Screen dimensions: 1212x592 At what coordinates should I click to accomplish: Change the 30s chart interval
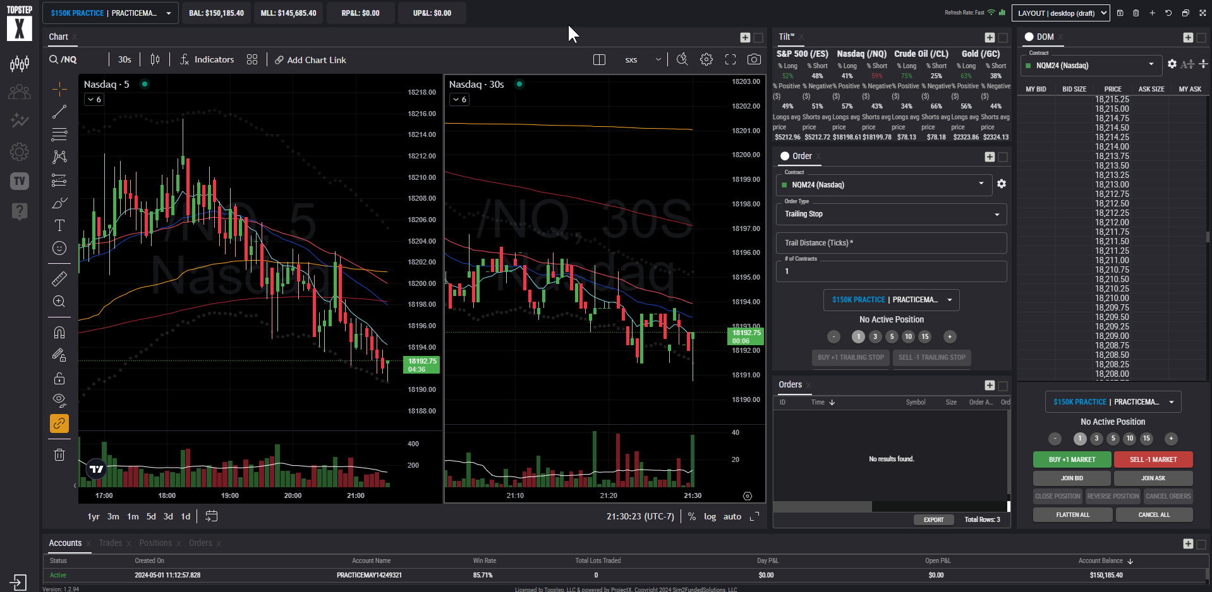tap(124, 59)
